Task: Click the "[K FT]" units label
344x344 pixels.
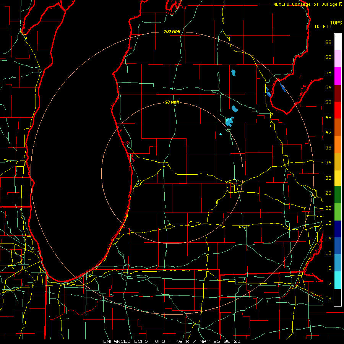Action: point(323,26)
